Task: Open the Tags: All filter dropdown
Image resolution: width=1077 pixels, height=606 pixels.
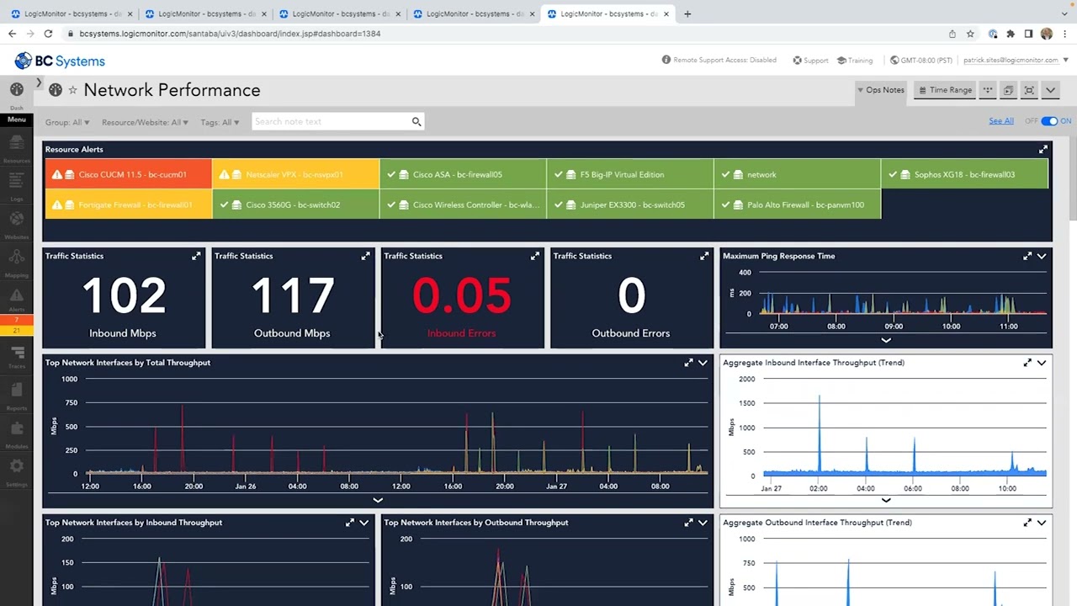Action: (x=220, y=122)
